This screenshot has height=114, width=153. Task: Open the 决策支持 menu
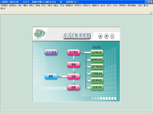coord(122,5)
